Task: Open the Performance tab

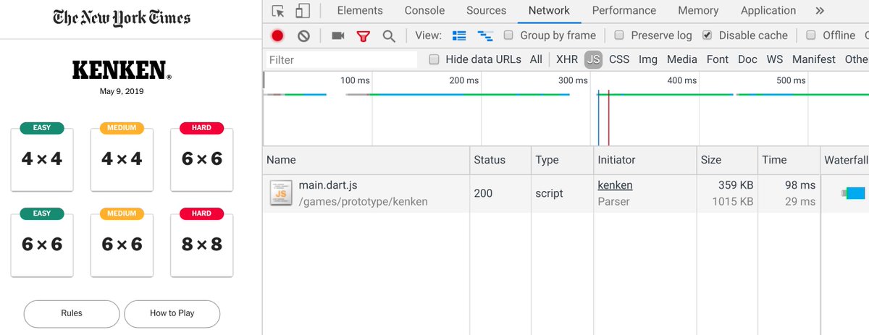Action: (624, 10)
